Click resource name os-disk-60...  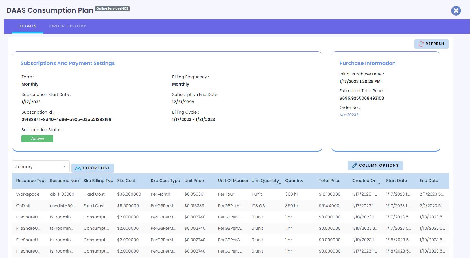pyautogui.click(x=62, y=206)
